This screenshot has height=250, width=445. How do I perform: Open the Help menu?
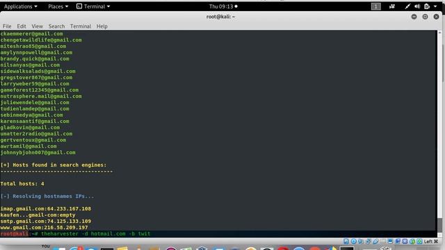tap(102, 26)
